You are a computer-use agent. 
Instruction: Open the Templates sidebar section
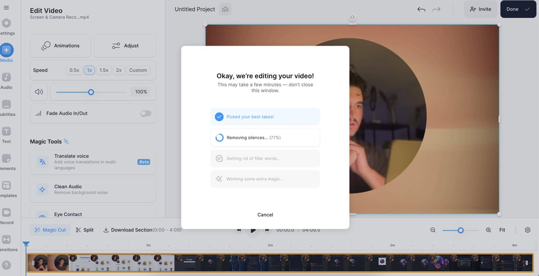(x=6, y=189)
